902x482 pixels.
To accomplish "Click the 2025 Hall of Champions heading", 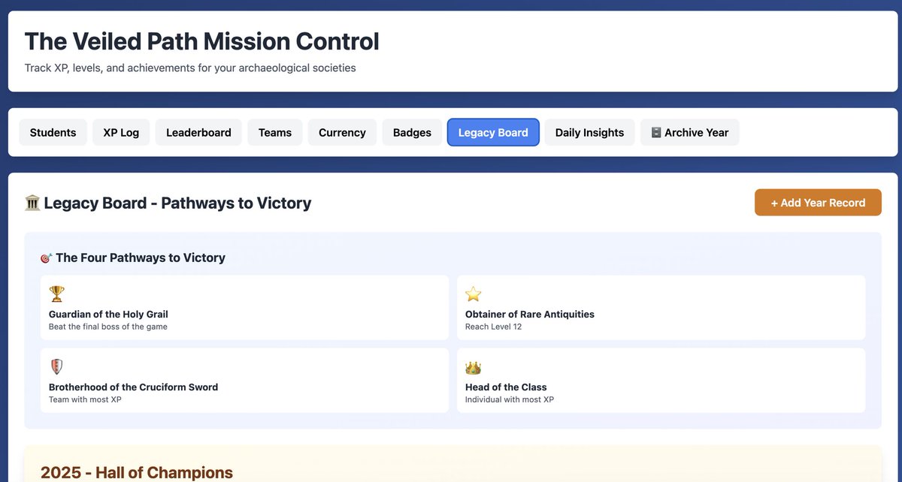I will [135, 473].
